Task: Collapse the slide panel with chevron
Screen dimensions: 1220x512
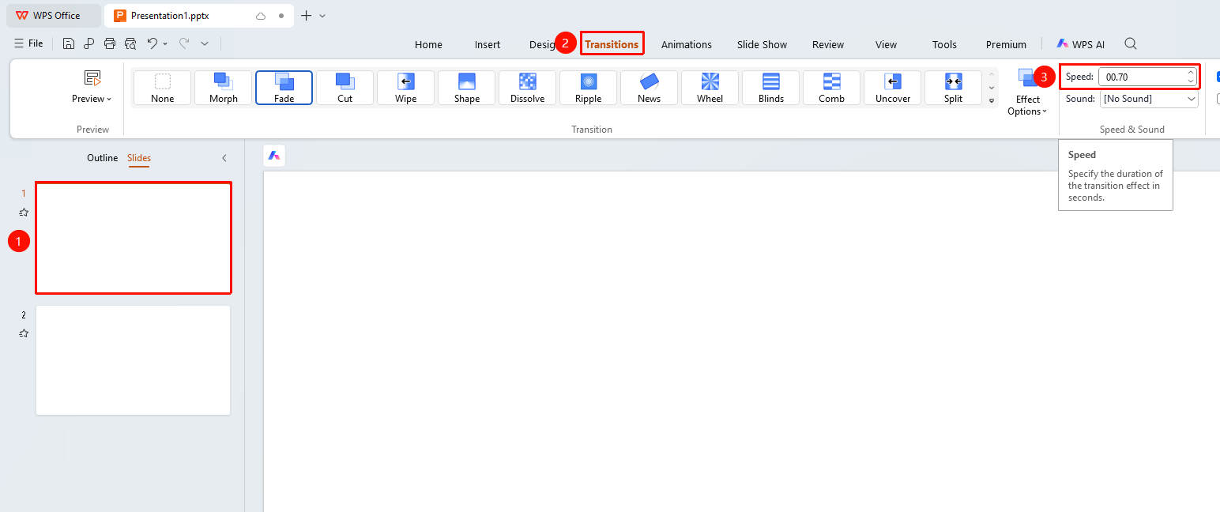Action: click(224, 158)
